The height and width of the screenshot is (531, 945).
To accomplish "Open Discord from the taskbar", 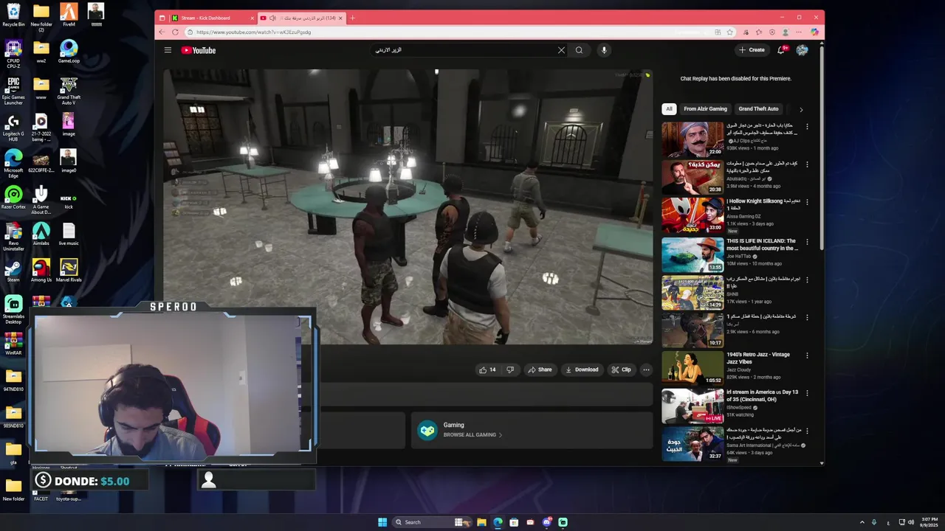I will tap(546, 522).
